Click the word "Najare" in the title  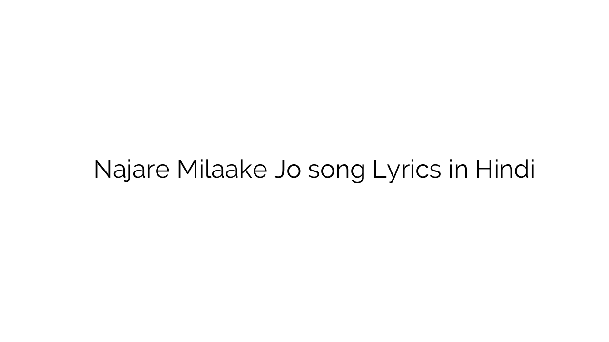[131, 170]
